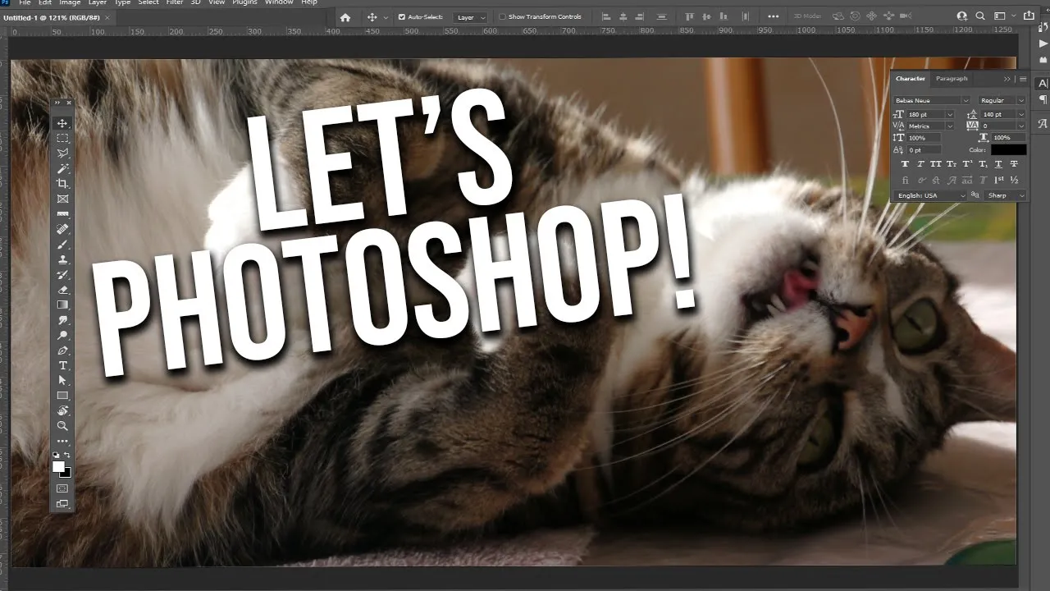Open the 140 pt leading dropdown

click(x=1021, y=115)
